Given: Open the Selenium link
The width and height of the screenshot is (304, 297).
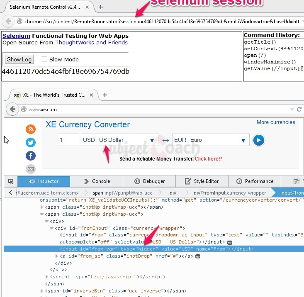Looking at the screenshot, I should 16,36.
